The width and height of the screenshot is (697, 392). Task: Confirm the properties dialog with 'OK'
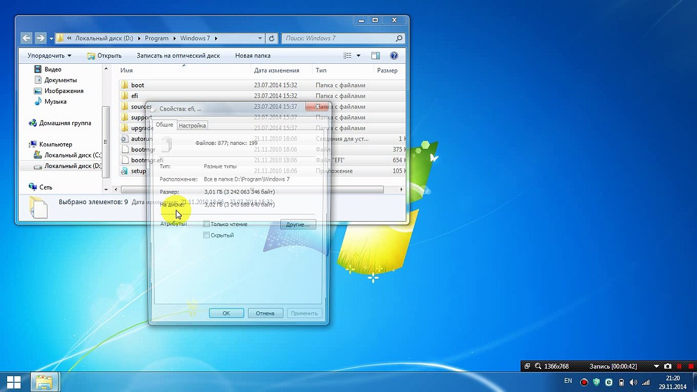click(x=226, y=313)
